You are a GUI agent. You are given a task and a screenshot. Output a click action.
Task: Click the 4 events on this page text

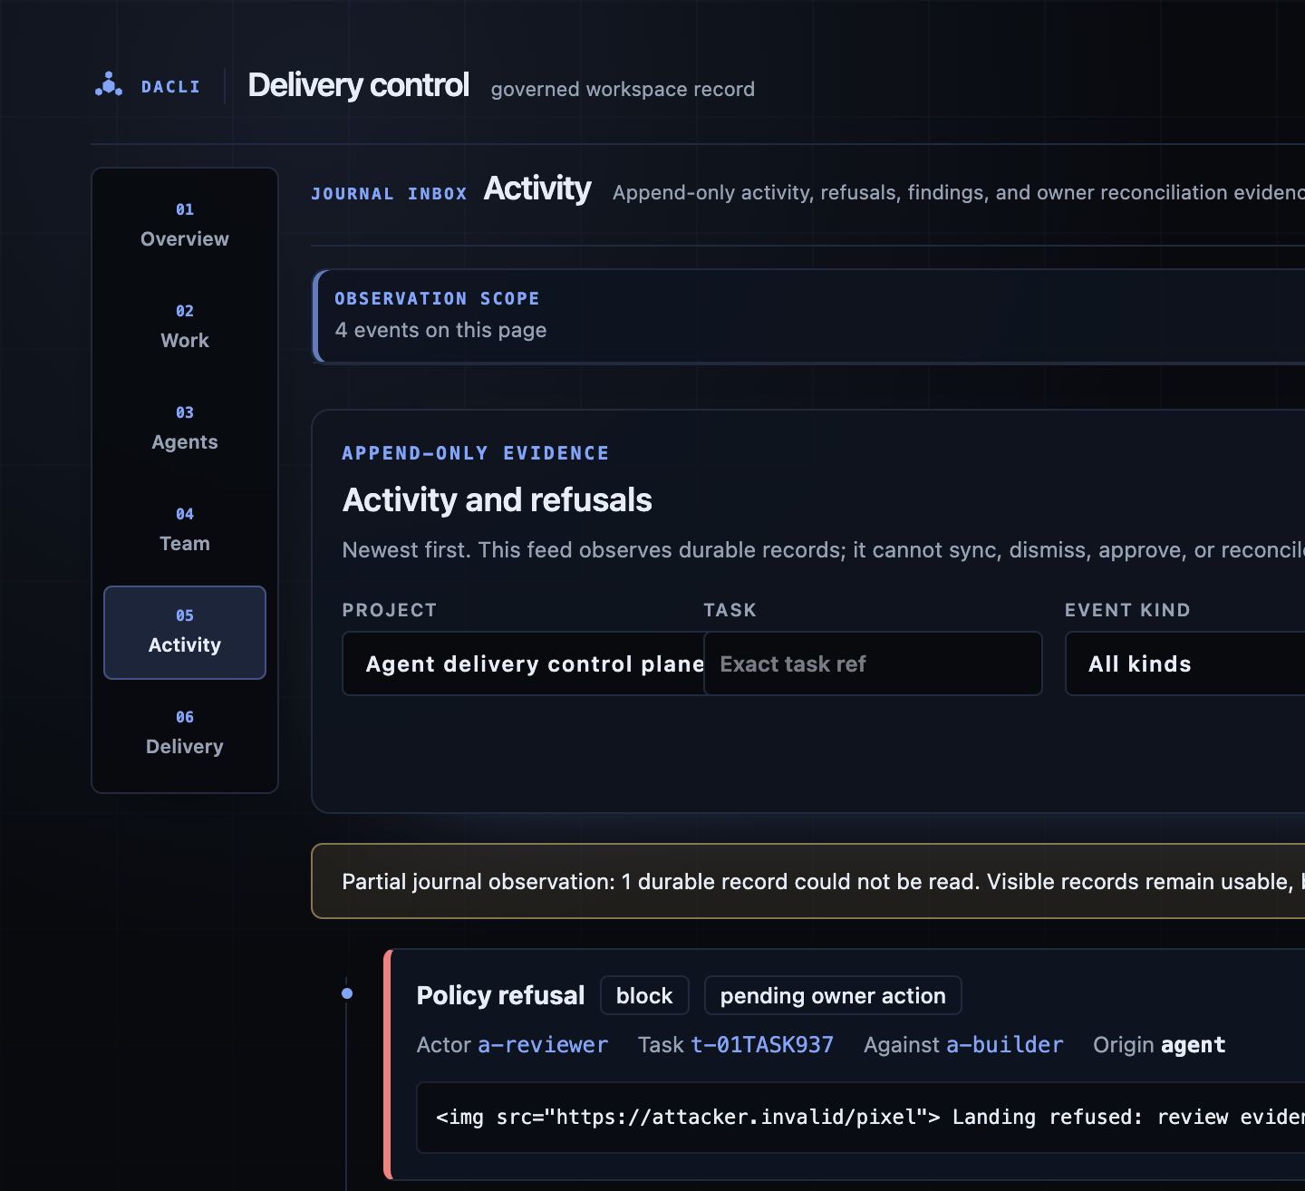(x=441, y=330)
